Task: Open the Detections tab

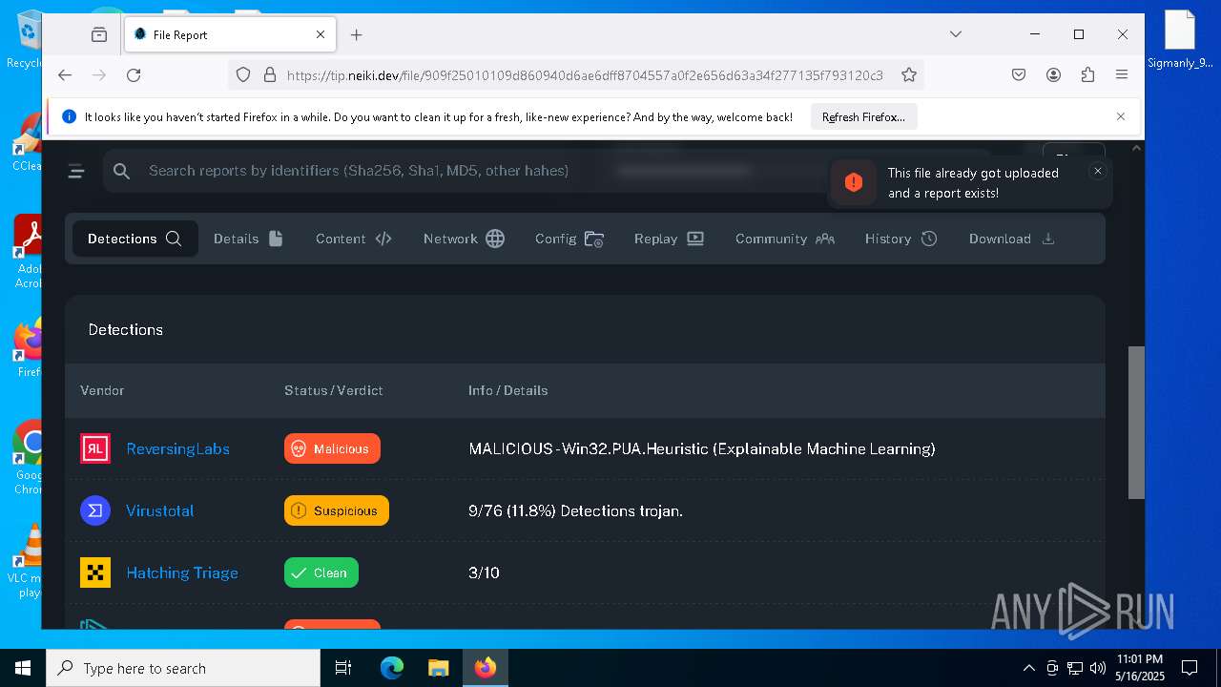Action: point(135,239)
